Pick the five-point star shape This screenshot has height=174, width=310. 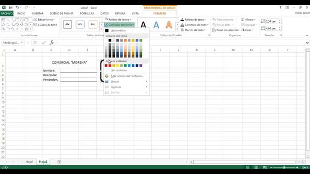(26, 29)
